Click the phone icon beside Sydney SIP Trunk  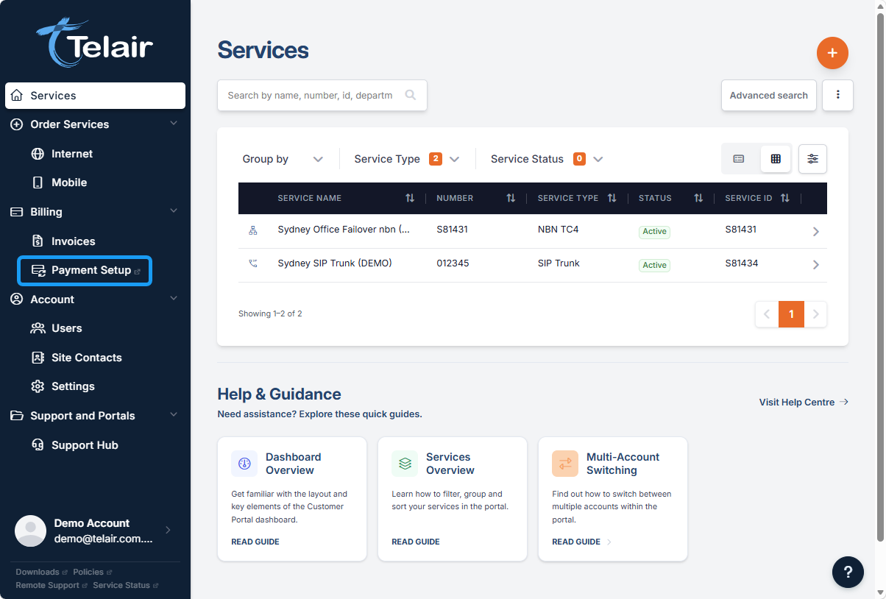(x=253, y=263)
